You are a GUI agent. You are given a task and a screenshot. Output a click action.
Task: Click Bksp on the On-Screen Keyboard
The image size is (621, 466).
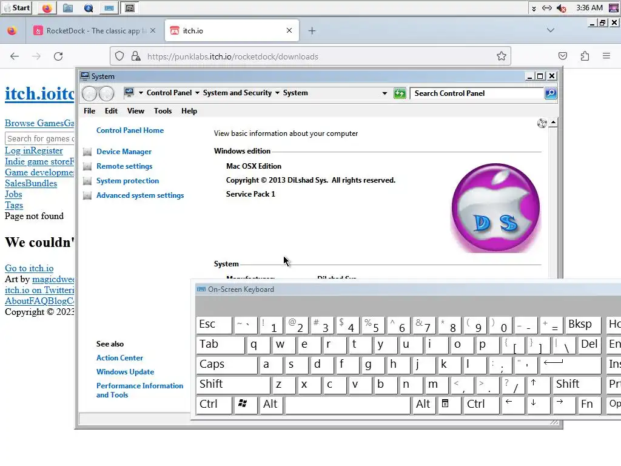pos(583,325)
